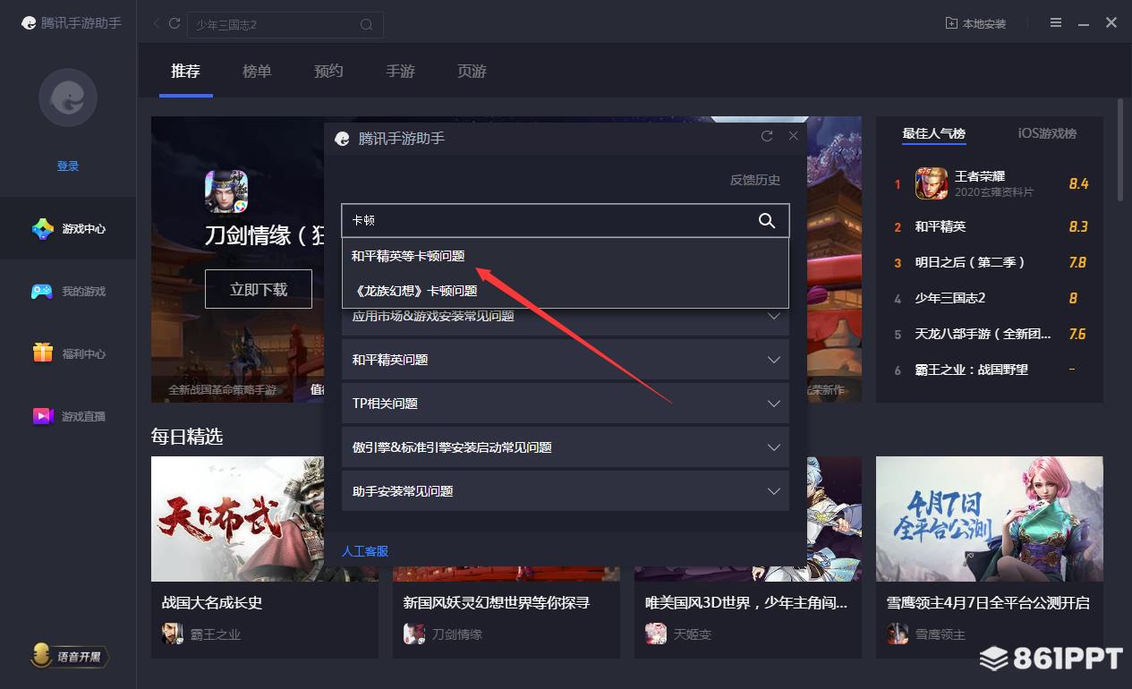Click the 雪鹰领主 small game icon
This screenshot has width=1132, height=689.
tap(898, 634)
